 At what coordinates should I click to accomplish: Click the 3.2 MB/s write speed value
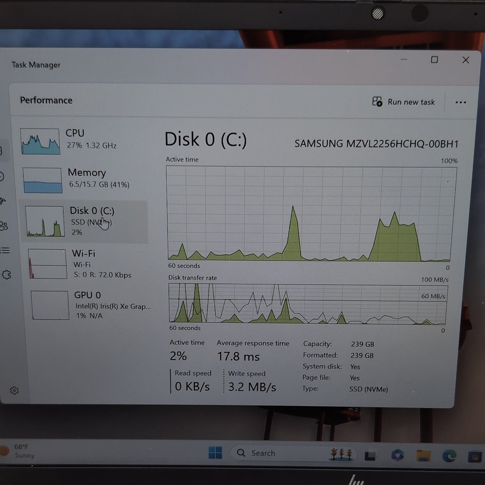pos(252,387)
